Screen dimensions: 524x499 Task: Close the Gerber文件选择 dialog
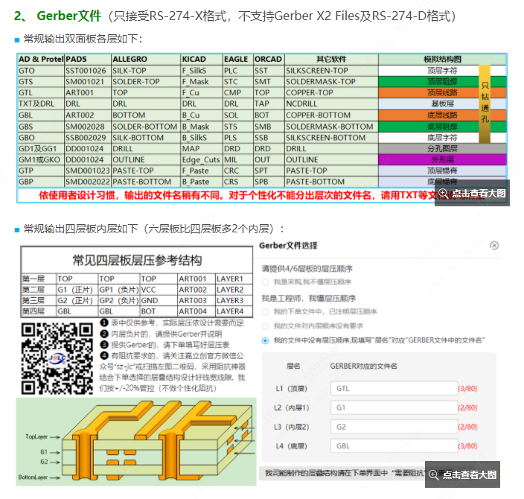[494, 245]
